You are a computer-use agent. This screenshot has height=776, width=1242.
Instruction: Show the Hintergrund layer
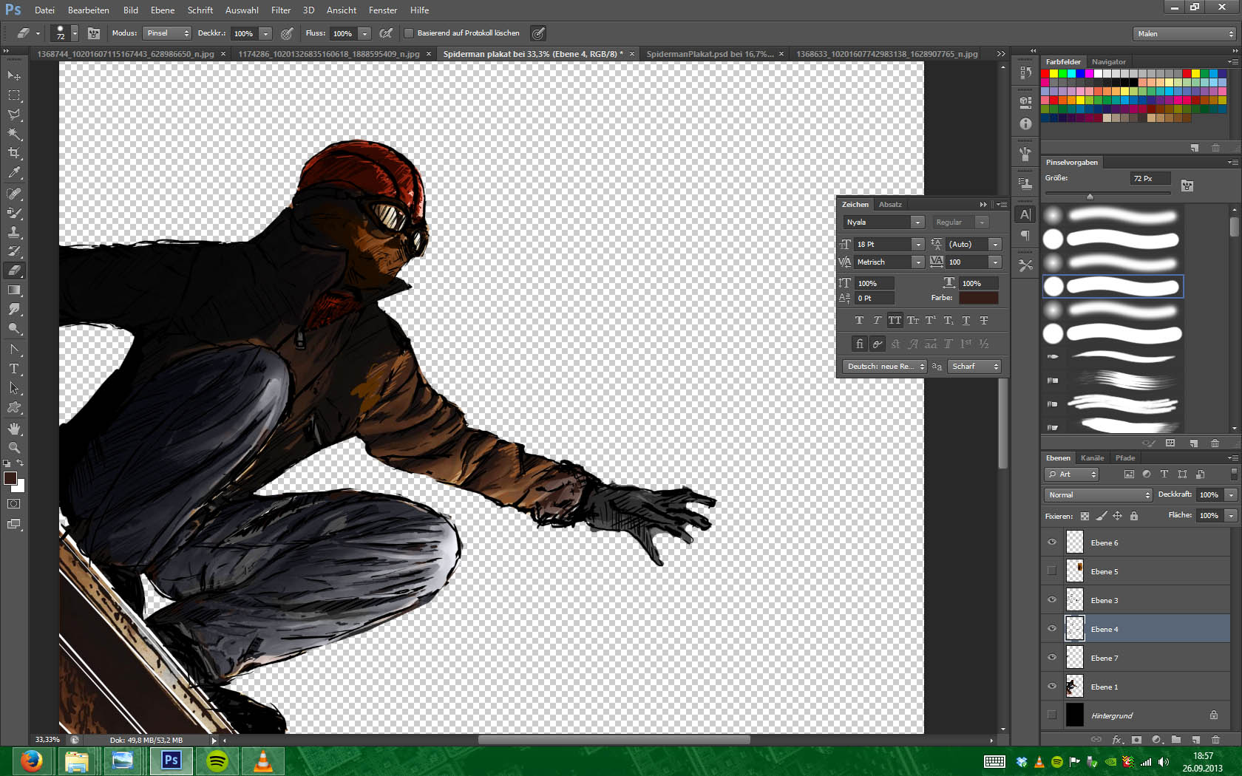point(1052,715)
